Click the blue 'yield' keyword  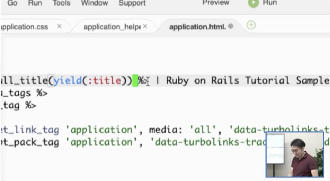(x=68, y=80)
